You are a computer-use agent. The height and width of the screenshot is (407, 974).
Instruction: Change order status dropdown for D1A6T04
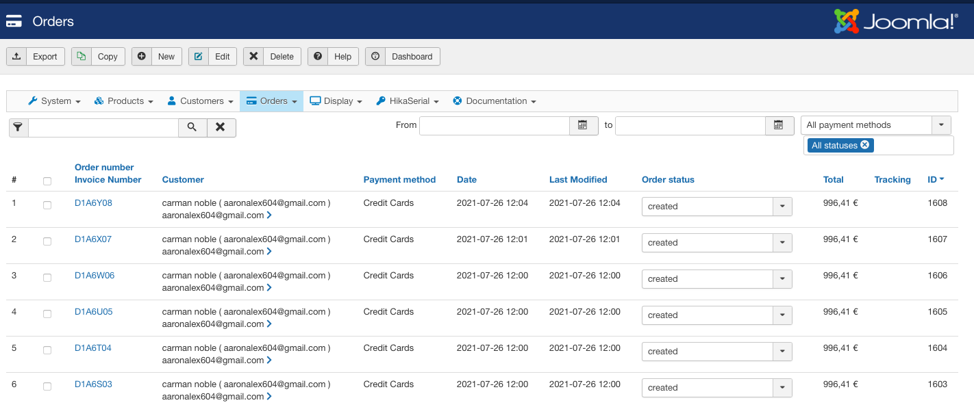click(x=717, y=351)
